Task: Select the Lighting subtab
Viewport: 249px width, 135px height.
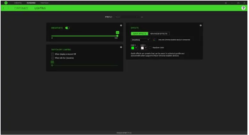Action: 40,8
